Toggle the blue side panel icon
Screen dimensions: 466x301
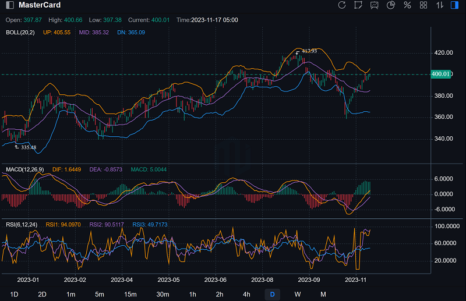tap(456, 5)
